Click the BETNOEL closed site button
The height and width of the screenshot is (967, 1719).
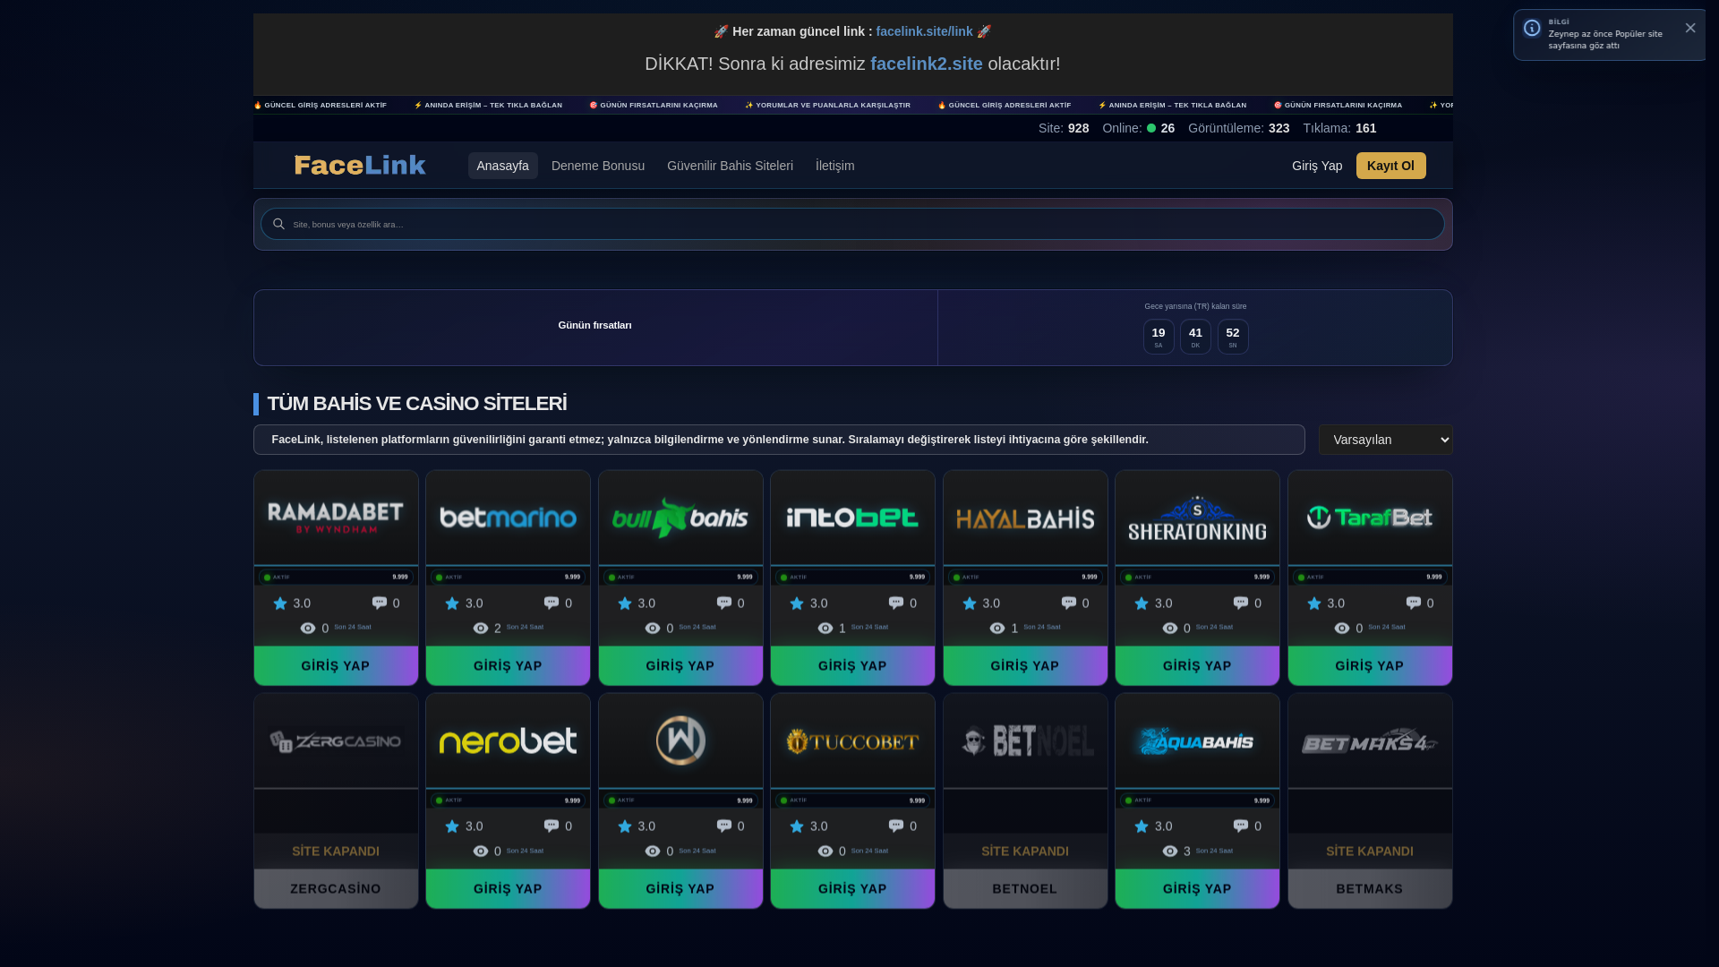[x=1025, y=889]
